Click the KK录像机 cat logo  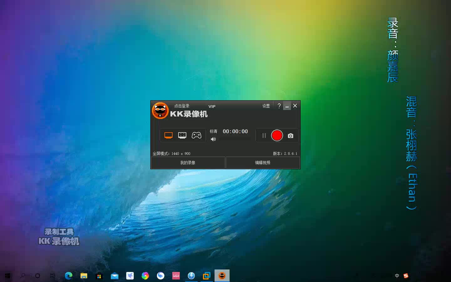160,111
